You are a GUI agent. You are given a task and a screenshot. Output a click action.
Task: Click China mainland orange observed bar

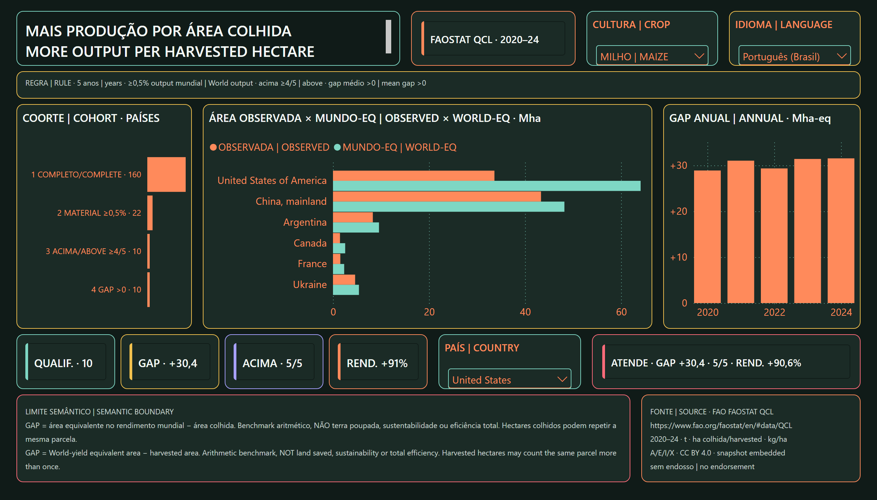click(436, 197)
